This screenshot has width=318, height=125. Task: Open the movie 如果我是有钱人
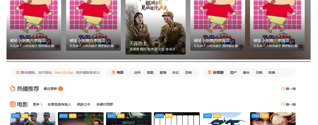click(x=59, y=104)
